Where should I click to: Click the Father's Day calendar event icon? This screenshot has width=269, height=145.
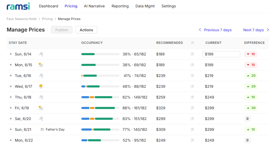(x=42, y=130)
